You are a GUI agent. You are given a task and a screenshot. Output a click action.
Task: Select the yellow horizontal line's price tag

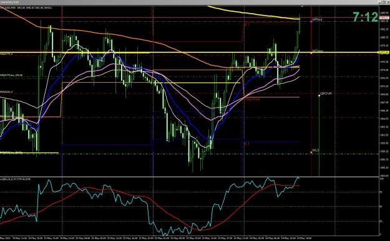tap(384, 52)
